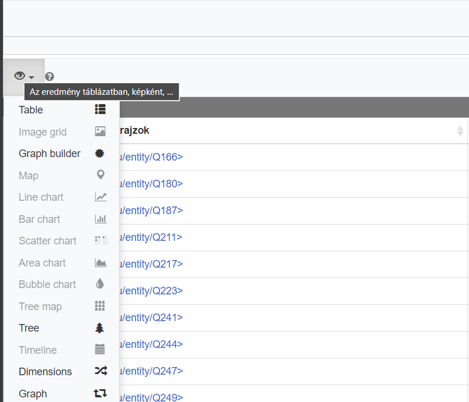Screen dimensions: 469x402
Task: Click the rajzok column header
Action: 135,131
